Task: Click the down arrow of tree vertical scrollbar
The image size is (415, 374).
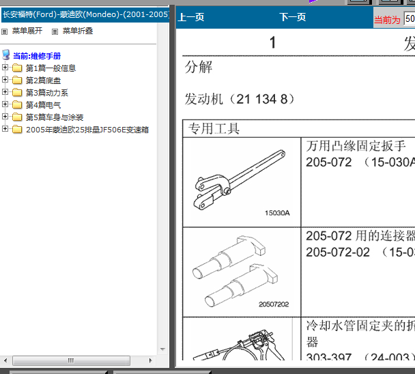Action: [162, 349]
